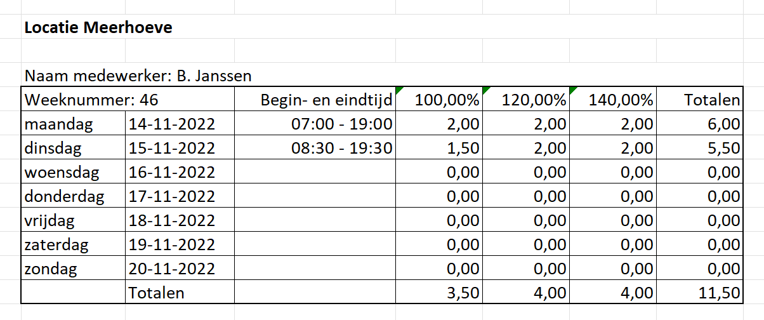
Task: Click the Totalen row label
Action: point(157,293)
